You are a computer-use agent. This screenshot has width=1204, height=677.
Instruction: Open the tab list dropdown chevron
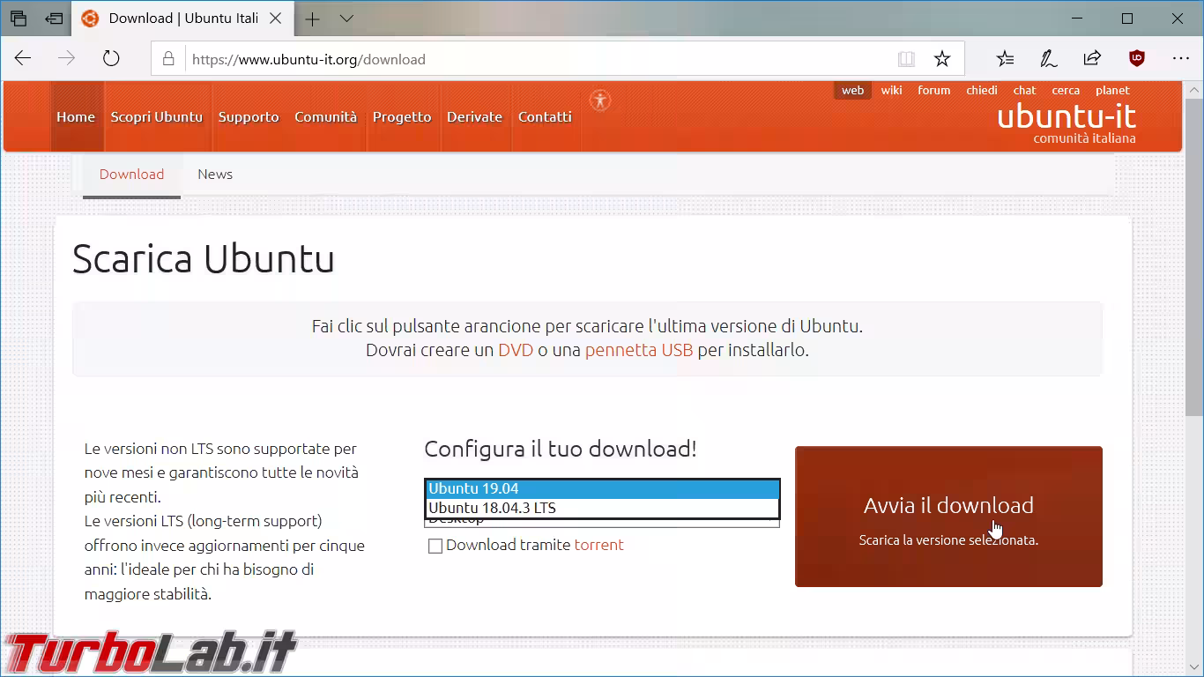[347, 19]
